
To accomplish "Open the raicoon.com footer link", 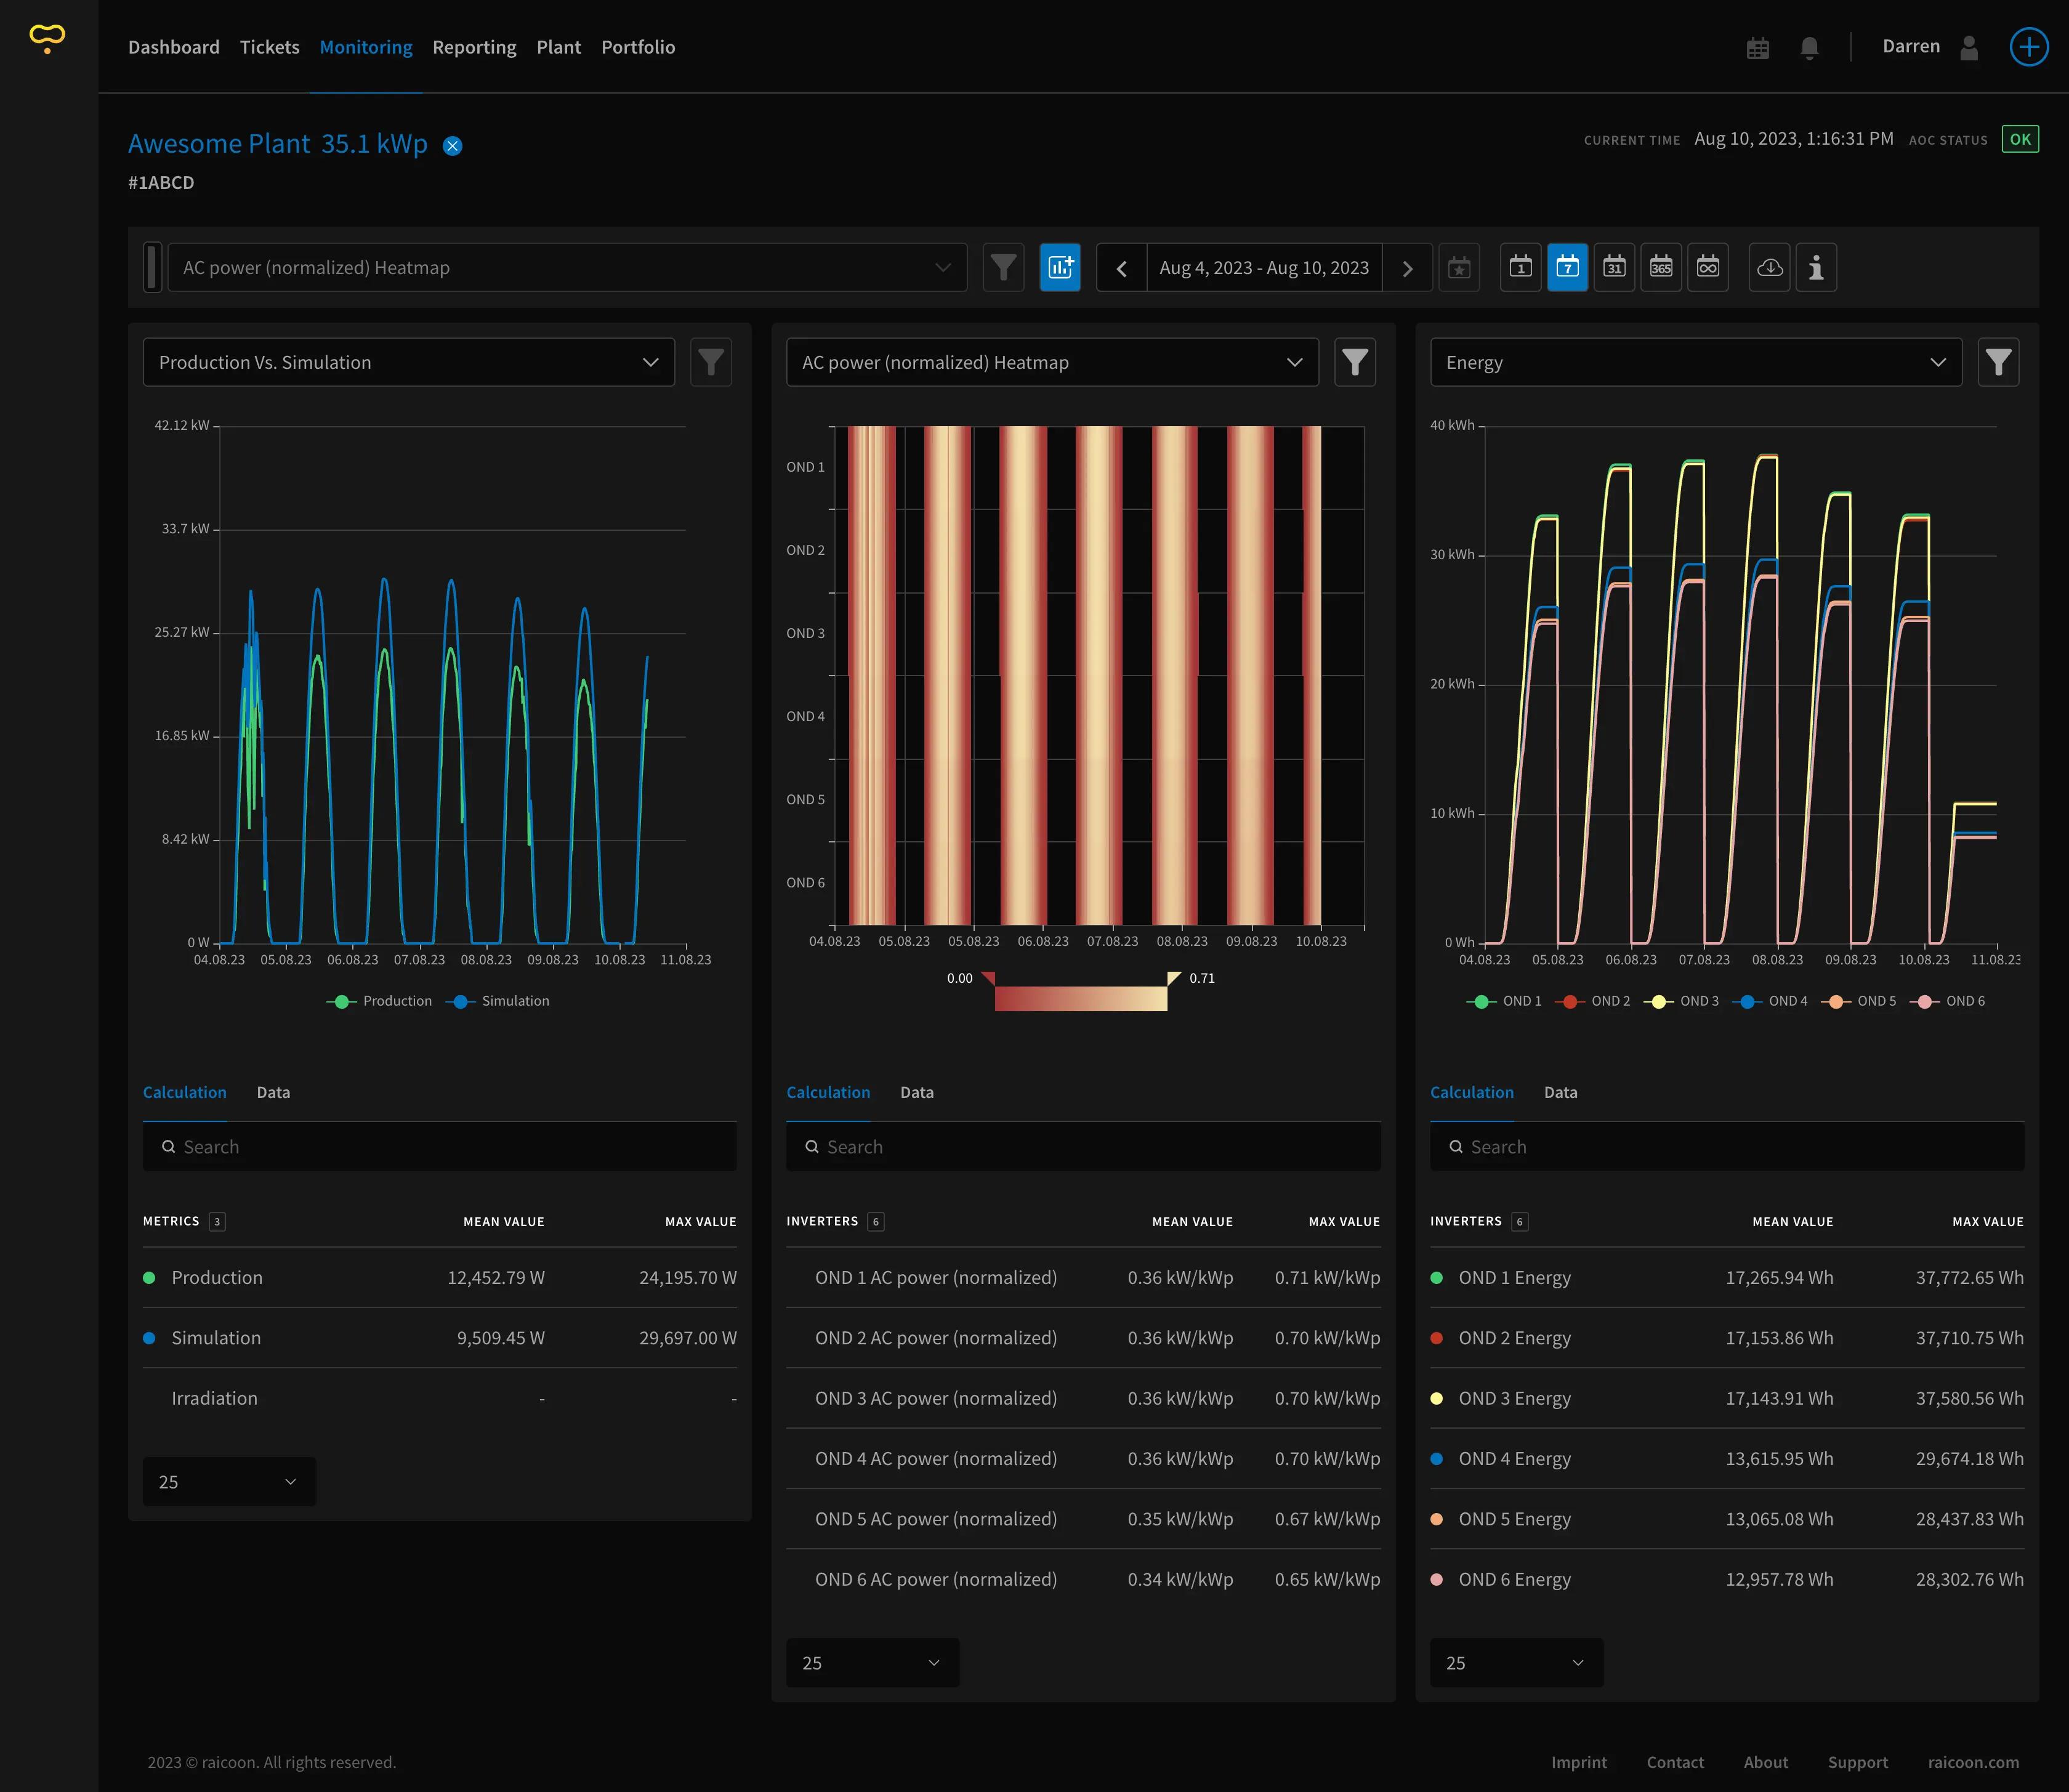I will point(1973,1763).
